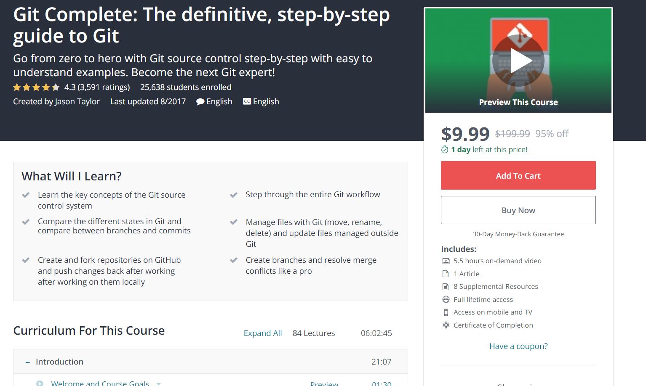The width and height of the screenshot is (646, 386).
Task: Click the Certificate of Completion icon
Action: 446,325
